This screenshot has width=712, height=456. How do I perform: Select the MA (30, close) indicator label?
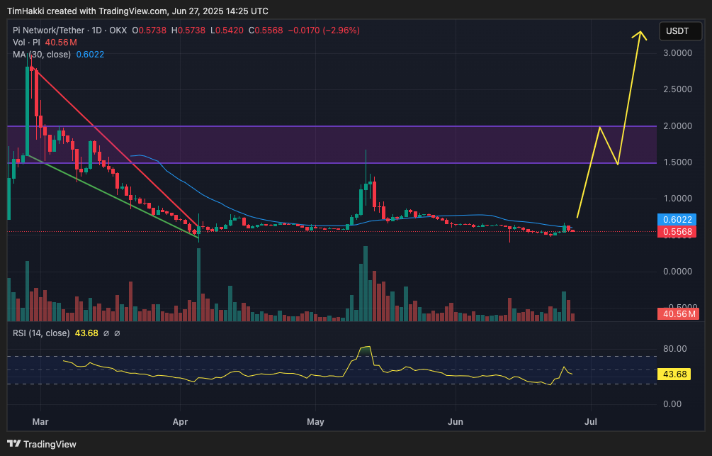(42, 54)
